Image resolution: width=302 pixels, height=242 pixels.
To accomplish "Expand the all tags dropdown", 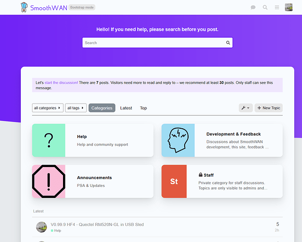I will point(76,108).
